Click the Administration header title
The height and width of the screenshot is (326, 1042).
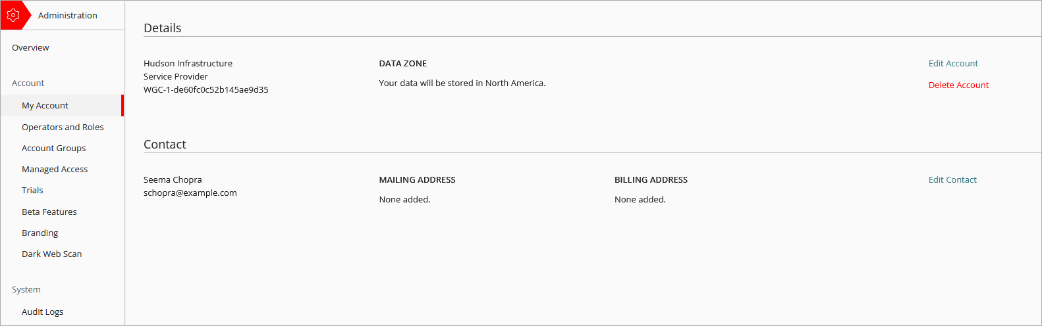(67, 16)
